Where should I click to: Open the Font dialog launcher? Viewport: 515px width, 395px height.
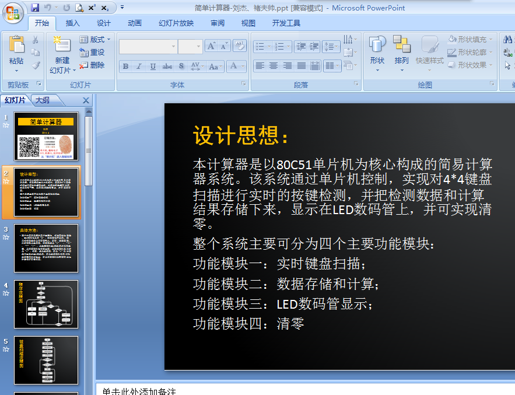[x=244, y=84]
